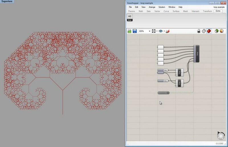Expand the arrow beside zoom extents icon
Viewport: 228px width, 147px height.
tap(157, 31)
